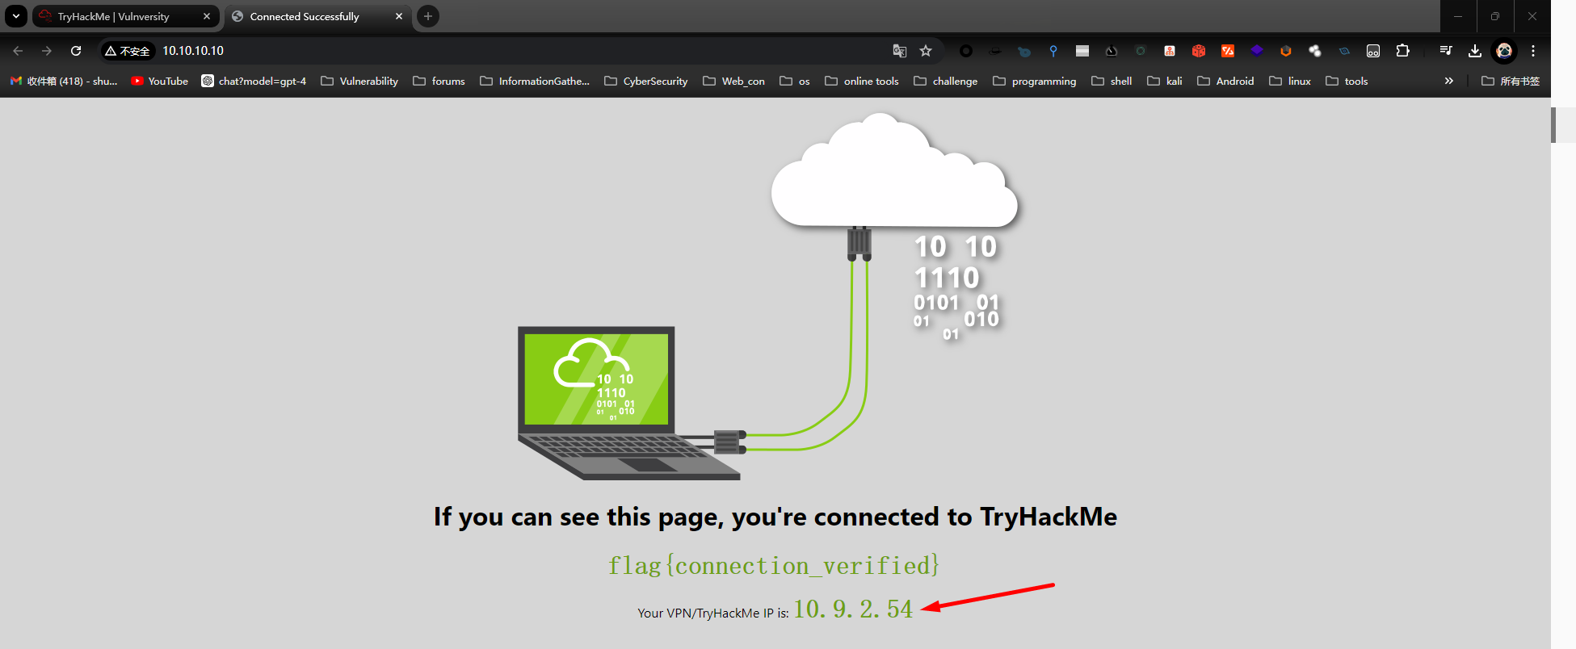Open the challenge bookmark folder

click(x=946, y=81)
